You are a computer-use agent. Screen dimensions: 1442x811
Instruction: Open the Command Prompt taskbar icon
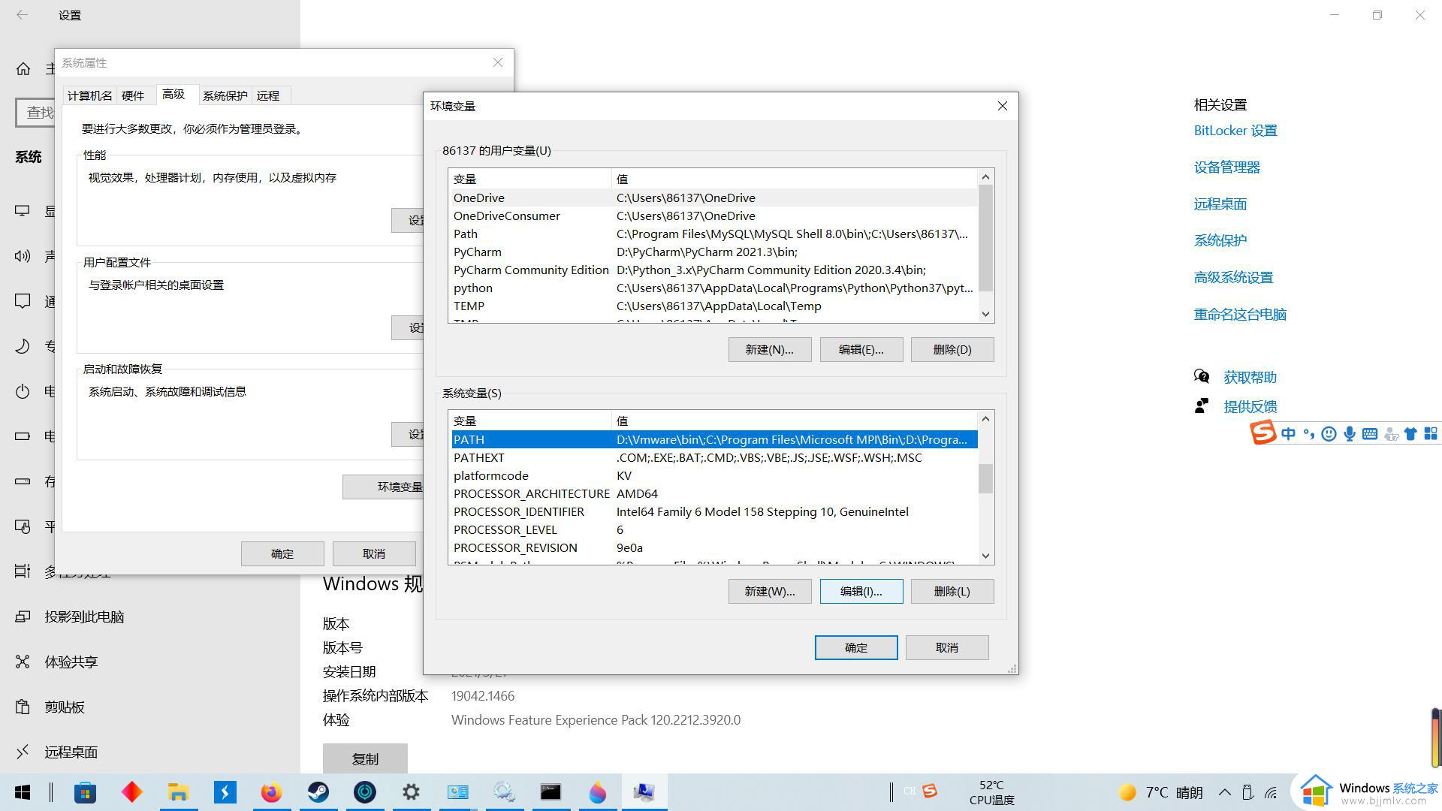click(x=551, y=792)
